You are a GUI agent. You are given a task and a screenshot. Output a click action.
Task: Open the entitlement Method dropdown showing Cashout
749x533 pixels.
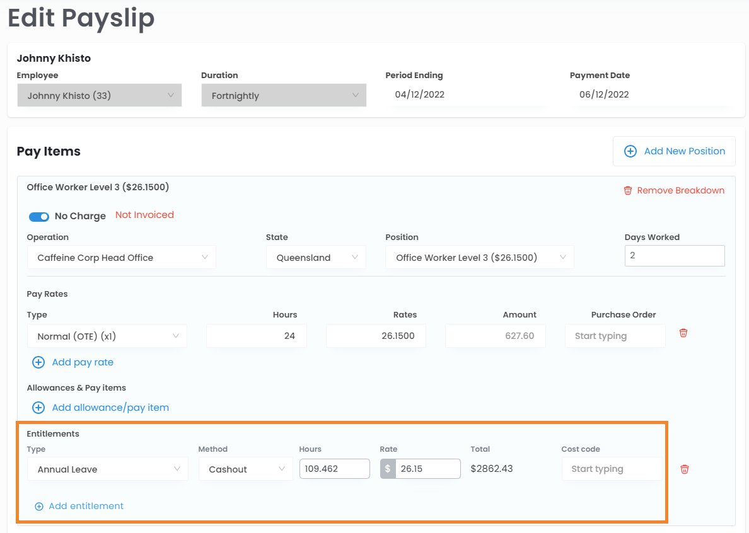click(x=245, y=469)
